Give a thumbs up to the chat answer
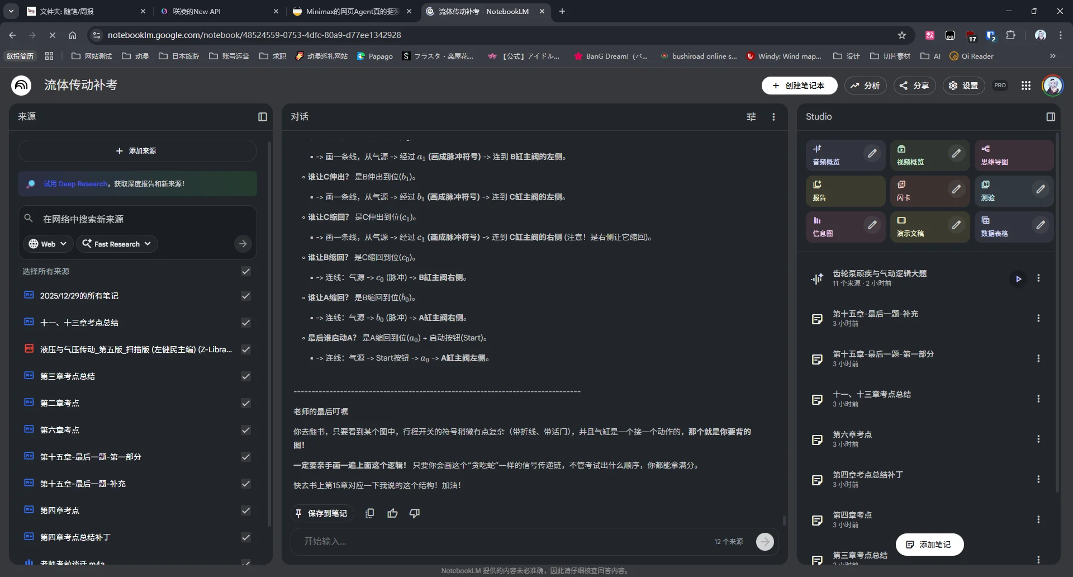This screenshot has height=577, width=1073. pos(393,513)
